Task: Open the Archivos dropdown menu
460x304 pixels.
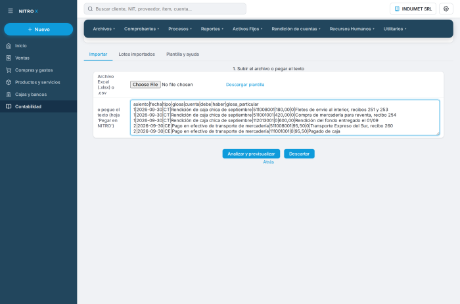Action: tap(104, 29)
